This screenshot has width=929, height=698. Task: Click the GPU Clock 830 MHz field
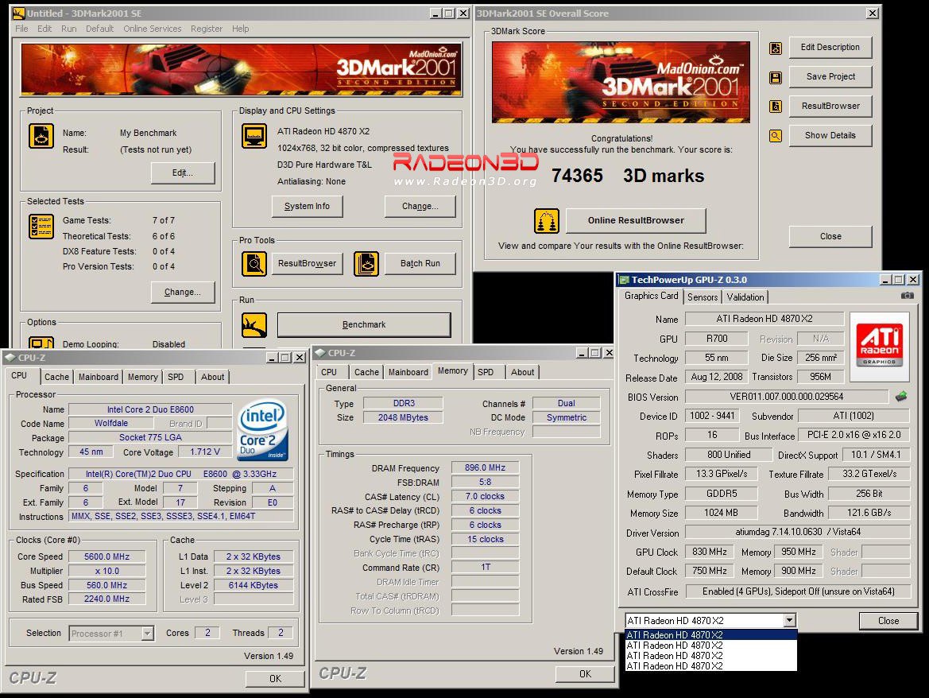coord(709,552)
